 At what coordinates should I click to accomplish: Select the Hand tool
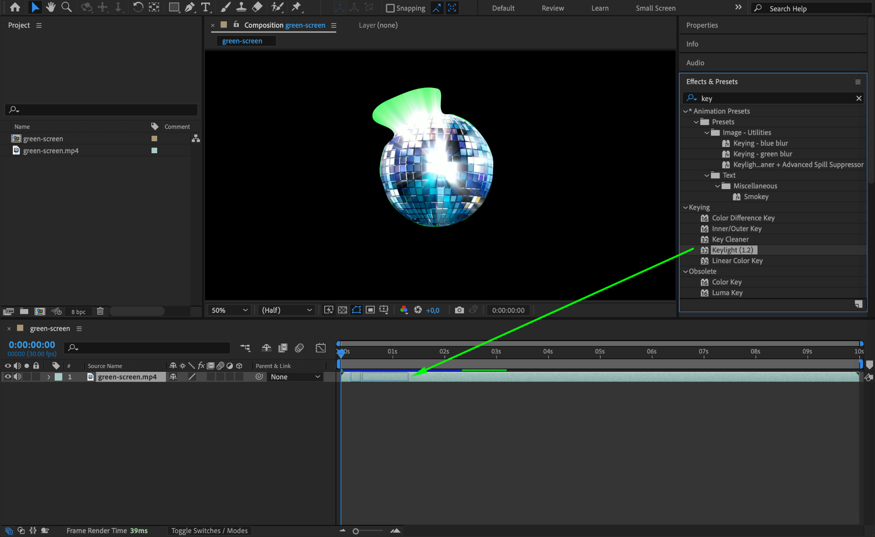tap(51, 7)
